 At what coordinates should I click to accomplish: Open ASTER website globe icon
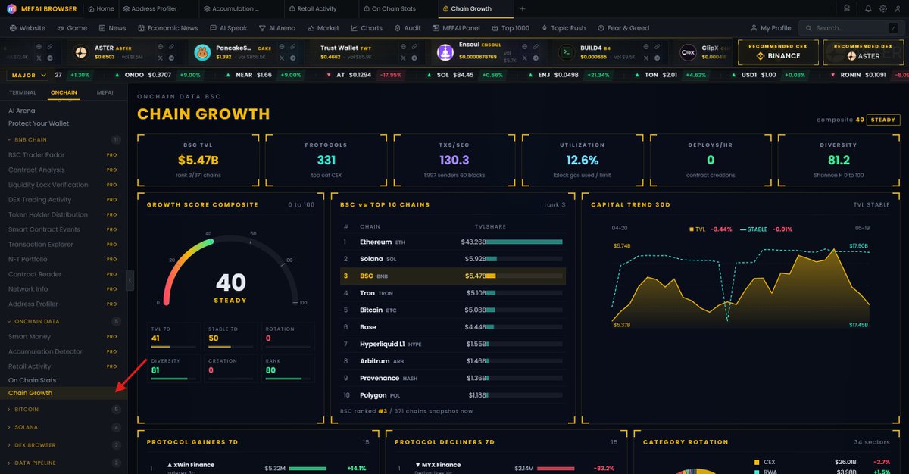click(x=161, y=47)
